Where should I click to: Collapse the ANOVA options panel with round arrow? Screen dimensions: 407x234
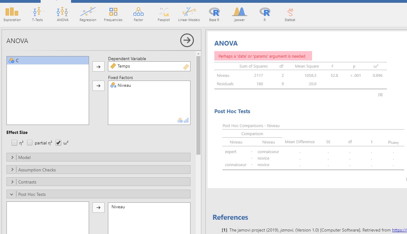187,41
